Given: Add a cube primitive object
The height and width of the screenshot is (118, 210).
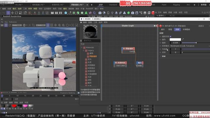Looking at the screenshot, I should pos(66,13).
